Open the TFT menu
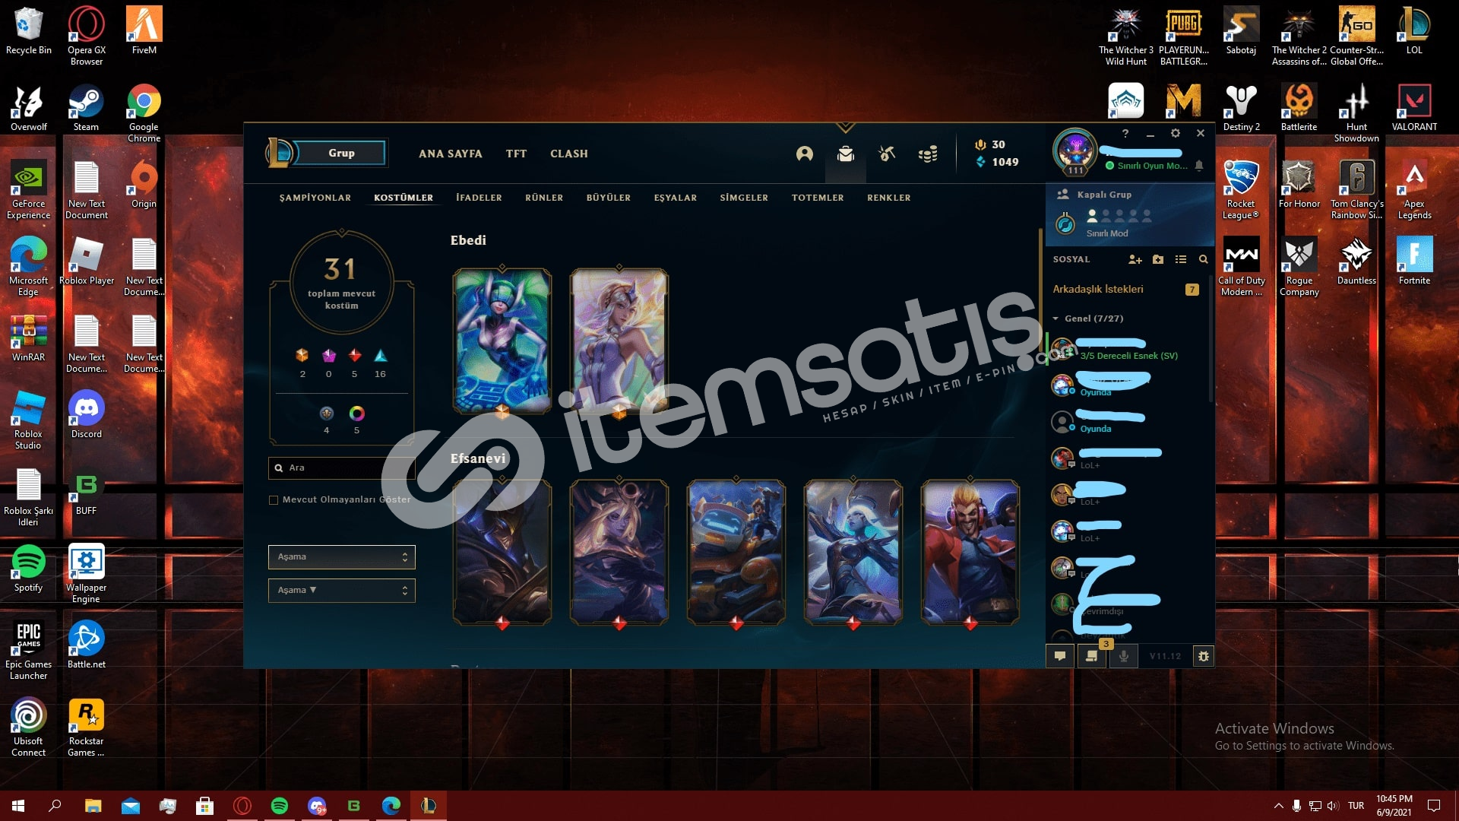This screenshot has width=1459, height=821. (517, 154)
